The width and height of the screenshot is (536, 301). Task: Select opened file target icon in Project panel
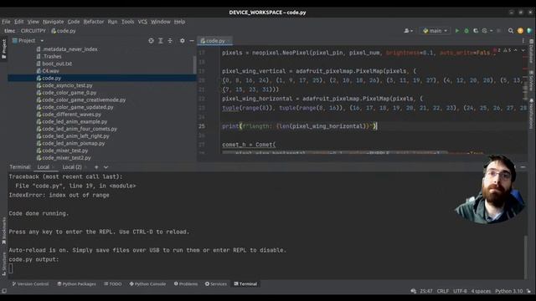click(151, 41)
